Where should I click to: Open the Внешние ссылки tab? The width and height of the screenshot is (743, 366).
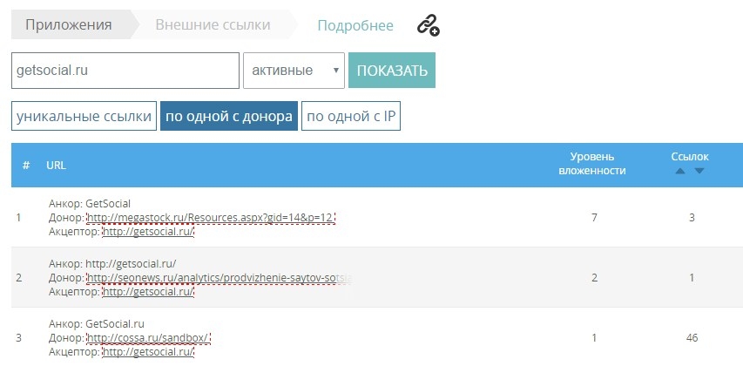coord(213,25)
